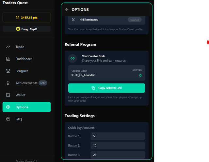
Task: Click the Button 1 quick buy amount field
Action: (x=118, y=136)
